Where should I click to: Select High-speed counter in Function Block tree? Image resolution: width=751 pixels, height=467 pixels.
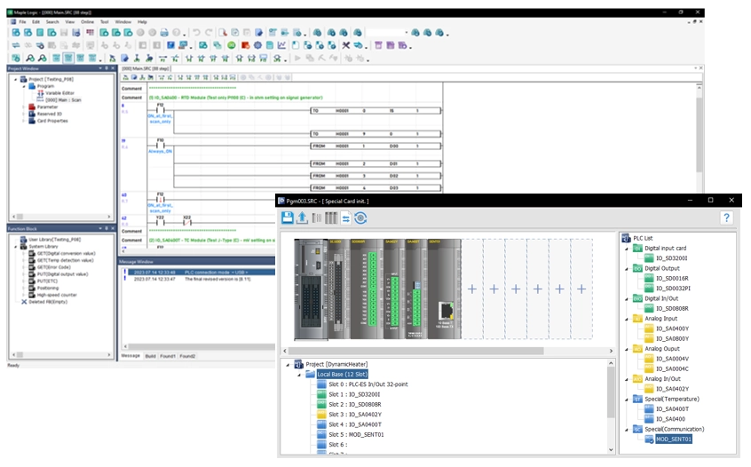[x=57, y=295]
